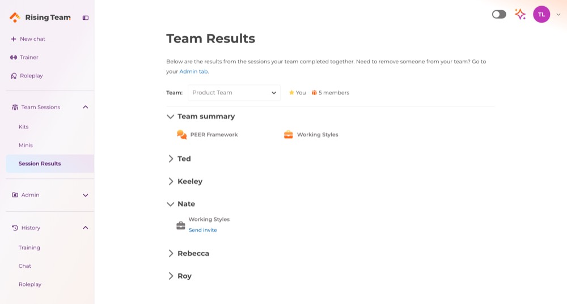The height and width of the screenshot is (304, 567).
Task: Follow the Admin tab link
Action: click(193, 71)
